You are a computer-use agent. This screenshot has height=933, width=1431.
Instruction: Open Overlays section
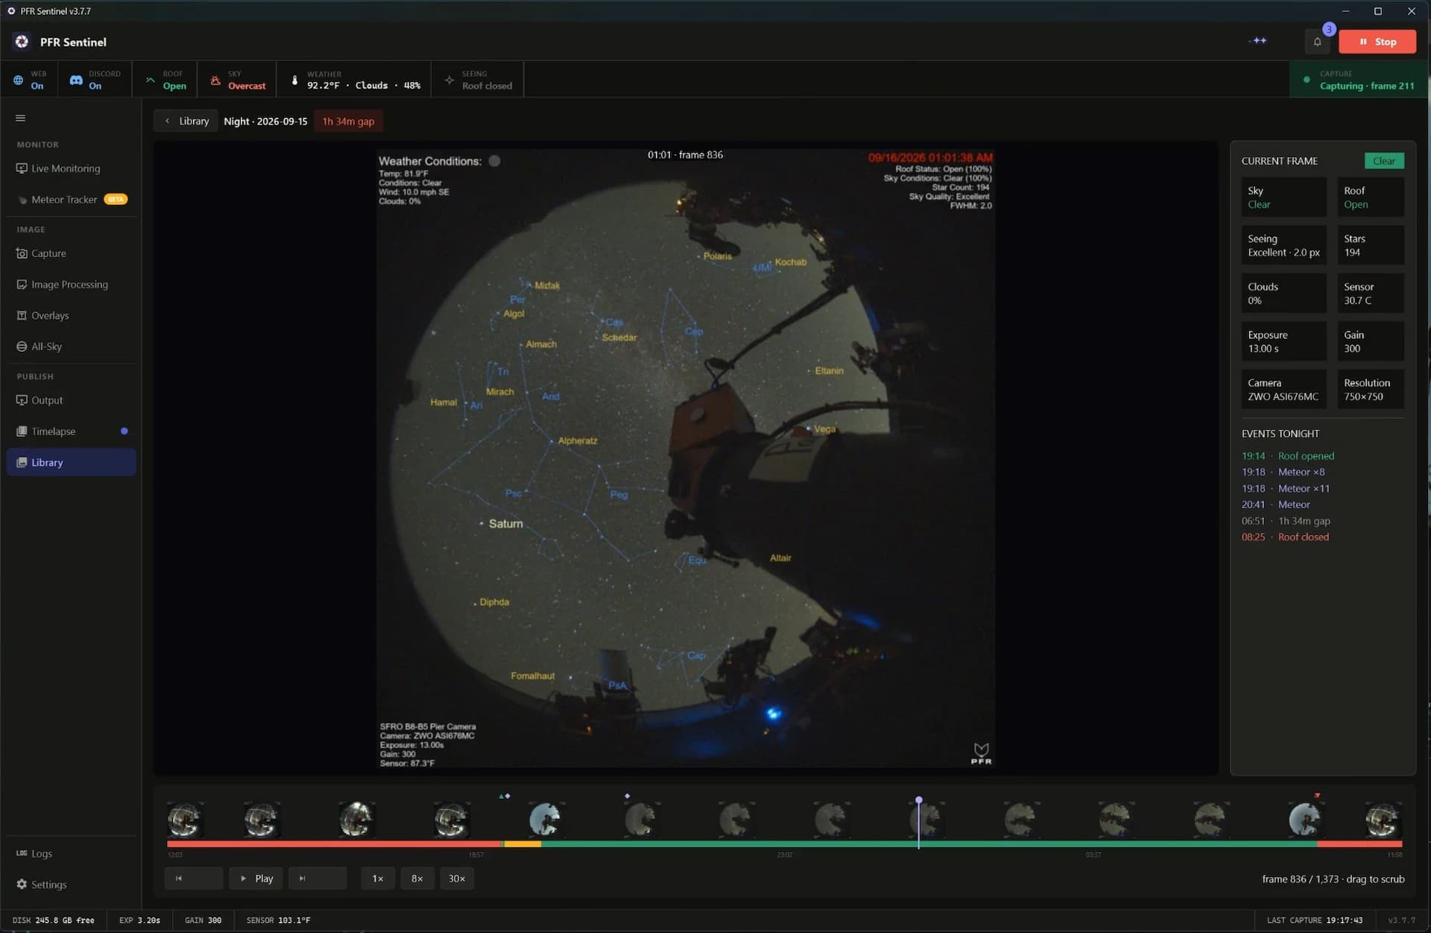[71, 315]
